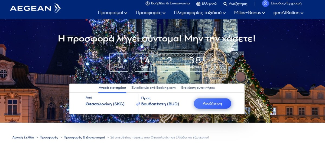
Task: Open the Miles+Bonus menu
Action: coord(249,13)
